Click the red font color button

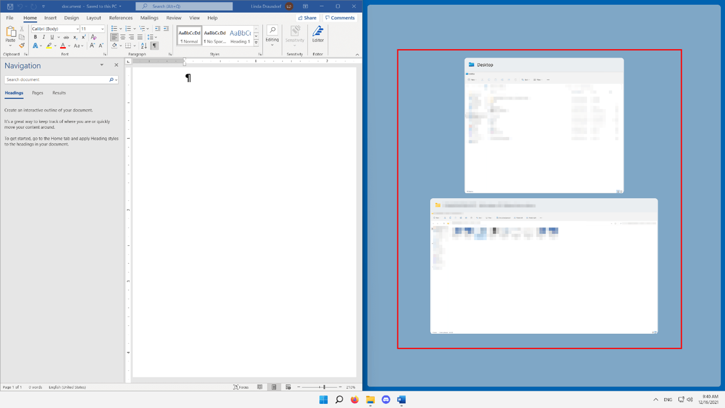(63, 46)
